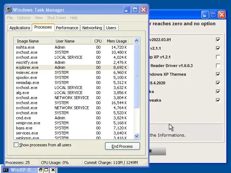Open the Networking tab
This screenshot has height=173, width=231.
pyautogui.click(x=92, y=28)
